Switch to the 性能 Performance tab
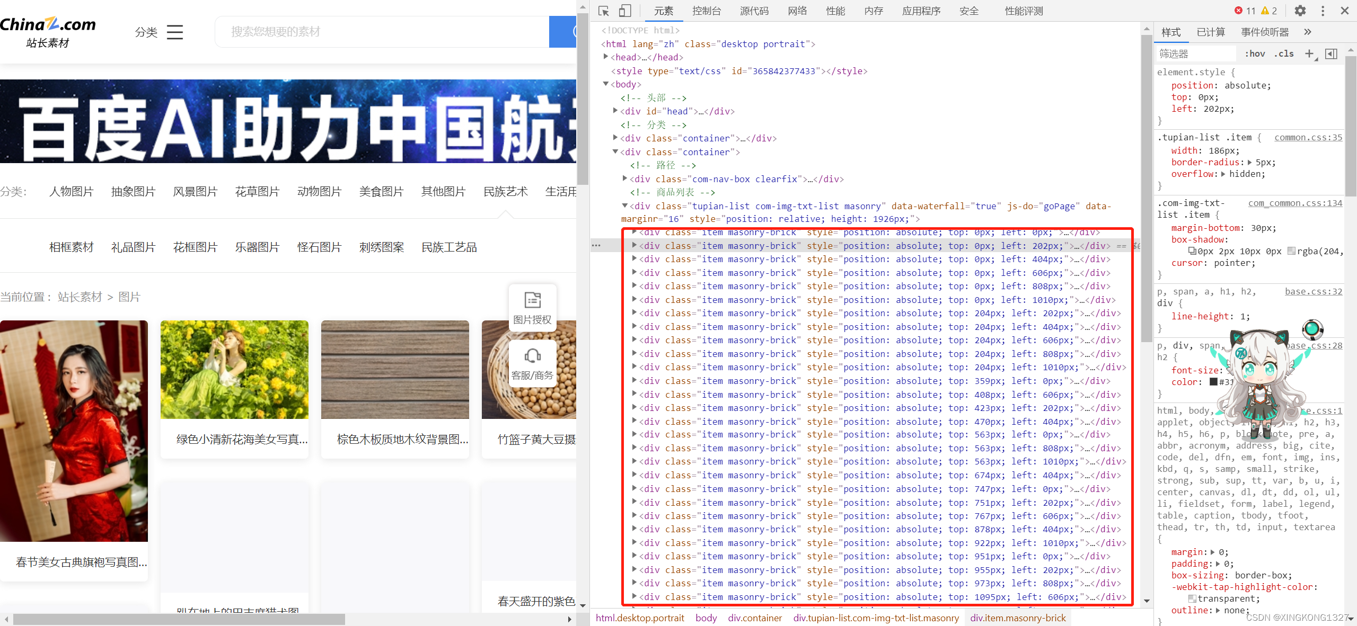This screenshot has height=626, width=1357. pos(835,11)
